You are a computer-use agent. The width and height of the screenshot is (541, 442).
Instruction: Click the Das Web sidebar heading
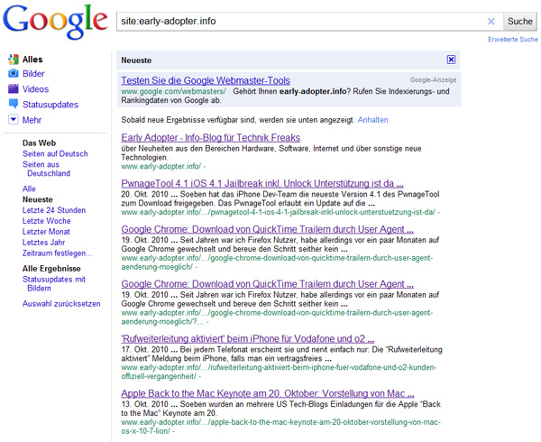tap(40, 143)
